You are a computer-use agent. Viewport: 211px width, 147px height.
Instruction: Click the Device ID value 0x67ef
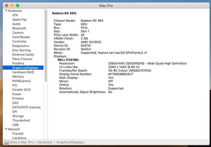click(86, 46)
